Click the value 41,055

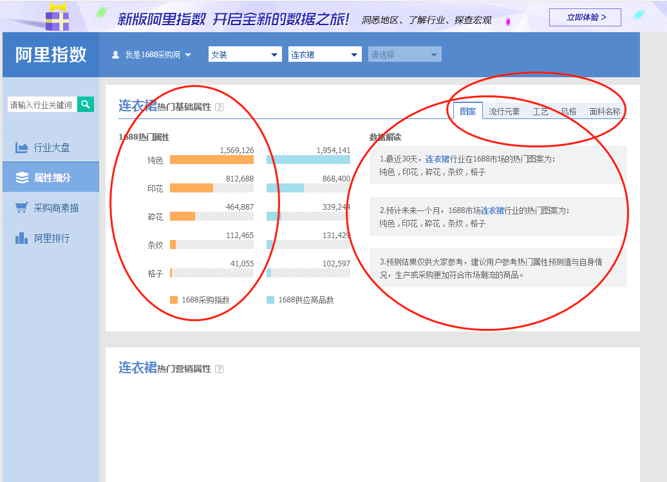pos(242,264)
